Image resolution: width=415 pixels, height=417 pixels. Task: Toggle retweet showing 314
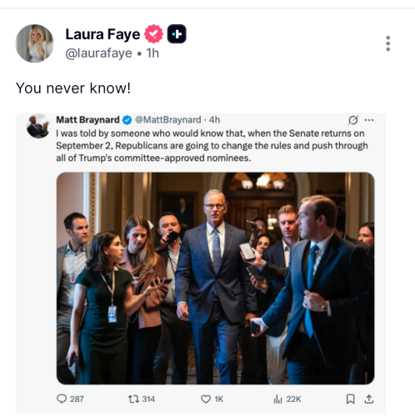pyautogui.click(x=142, y=399)
